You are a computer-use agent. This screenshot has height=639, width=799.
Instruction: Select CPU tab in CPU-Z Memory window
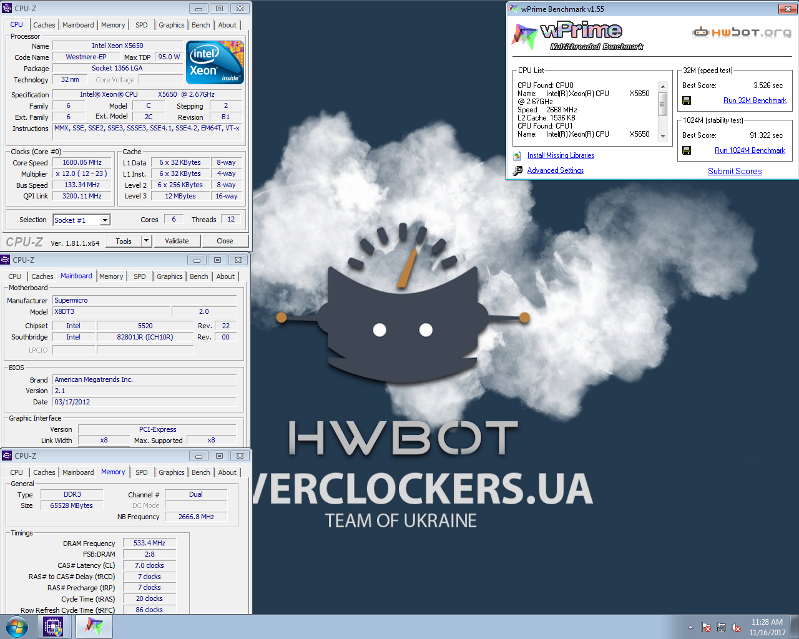[x=17, y=472]
